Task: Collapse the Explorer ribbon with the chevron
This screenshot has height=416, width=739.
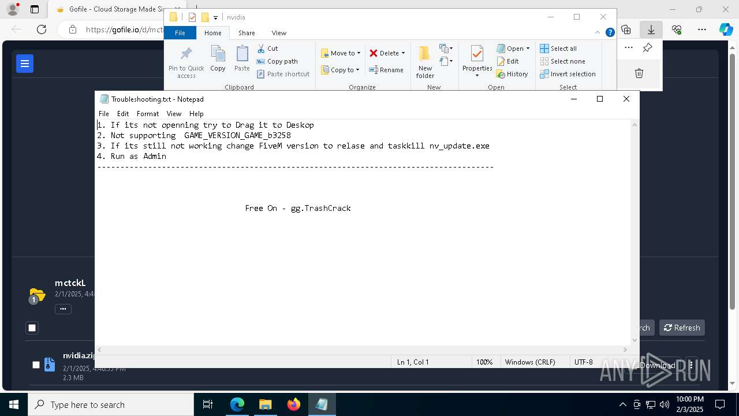Action: point(598,33)
